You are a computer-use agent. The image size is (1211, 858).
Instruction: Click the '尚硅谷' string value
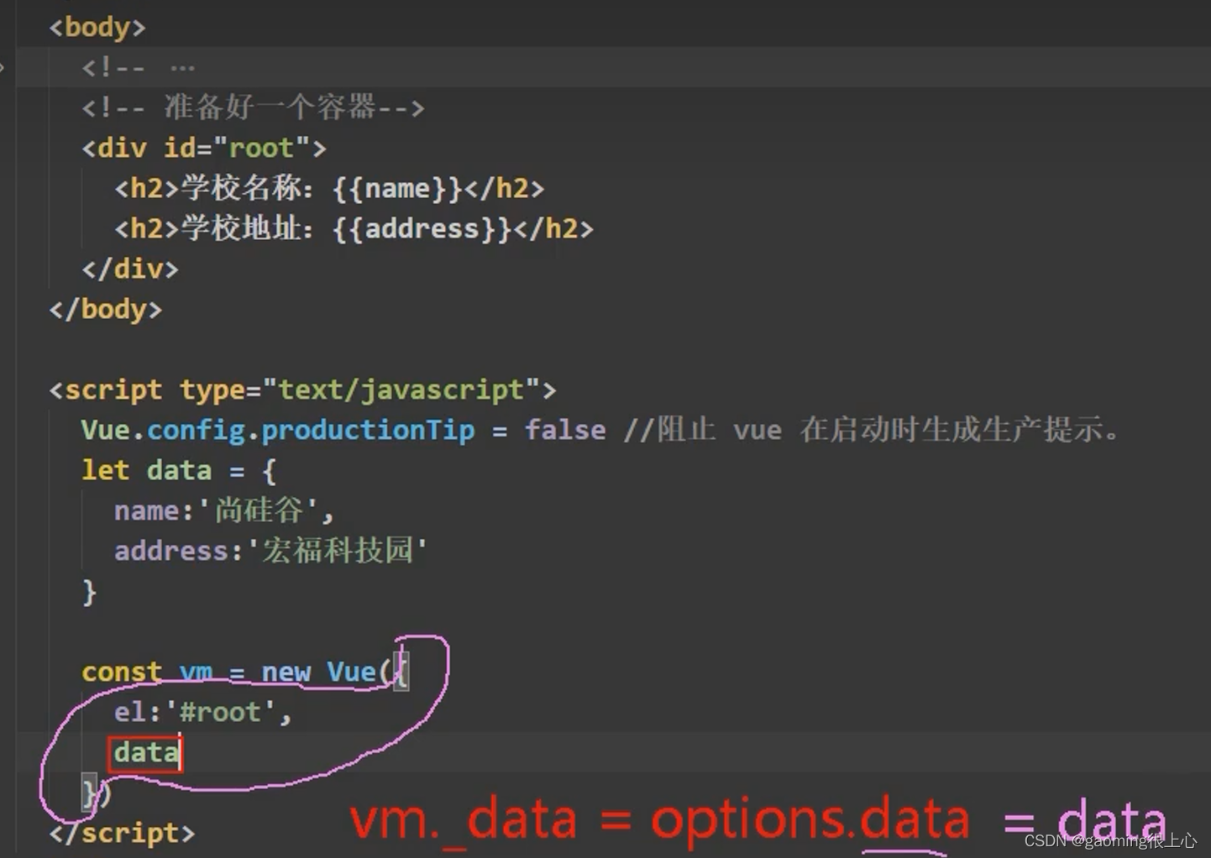tap(259, 510)
